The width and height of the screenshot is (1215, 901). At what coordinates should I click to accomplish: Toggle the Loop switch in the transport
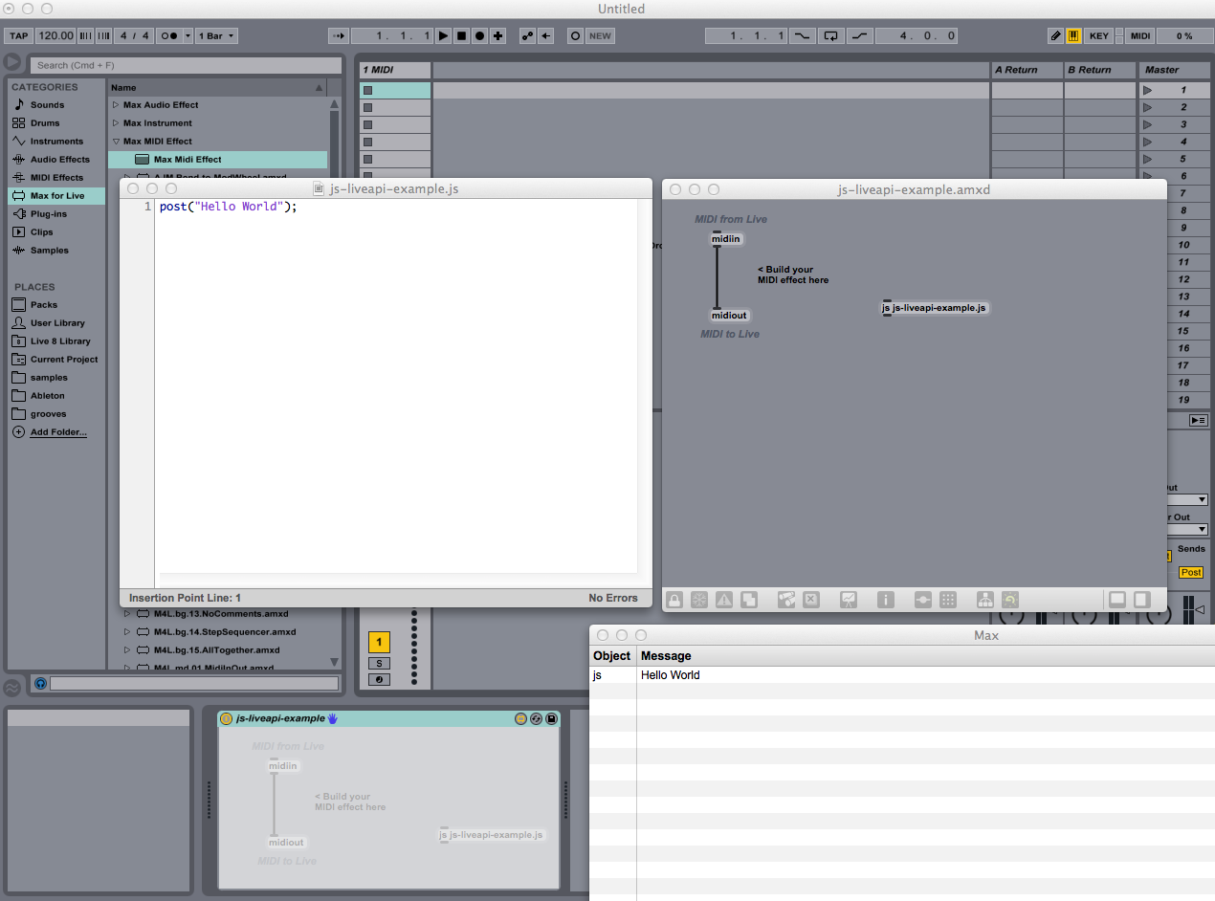tap(830, 35)
